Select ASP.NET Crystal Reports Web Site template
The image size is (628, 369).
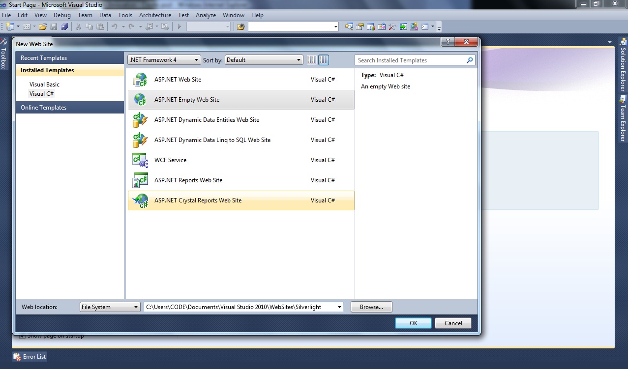coord(241,200)
